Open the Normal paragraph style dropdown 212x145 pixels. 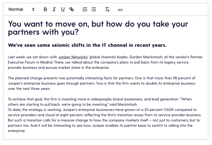coord(21,9)
